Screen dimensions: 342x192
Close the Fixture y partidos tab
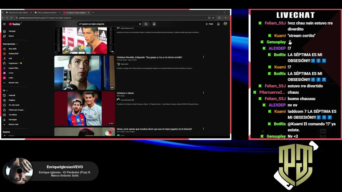(60, 13)
